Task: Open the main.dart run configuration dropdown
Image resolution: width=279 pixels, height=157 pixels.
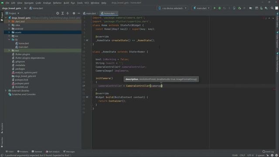Action: coord(201,8)
